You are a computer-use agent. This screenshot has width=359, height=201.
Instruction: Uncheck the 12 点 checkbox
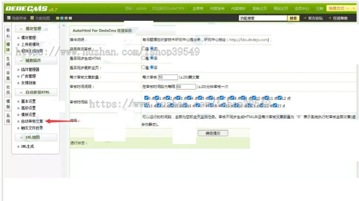pos(280,98)
